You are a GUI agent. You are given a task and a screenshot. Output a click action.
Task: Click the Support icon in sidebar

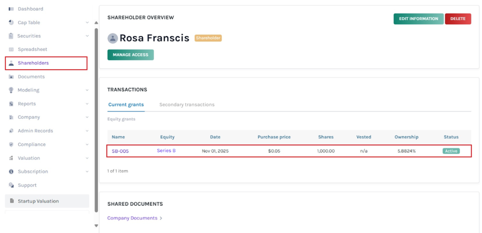coord(11,185)
